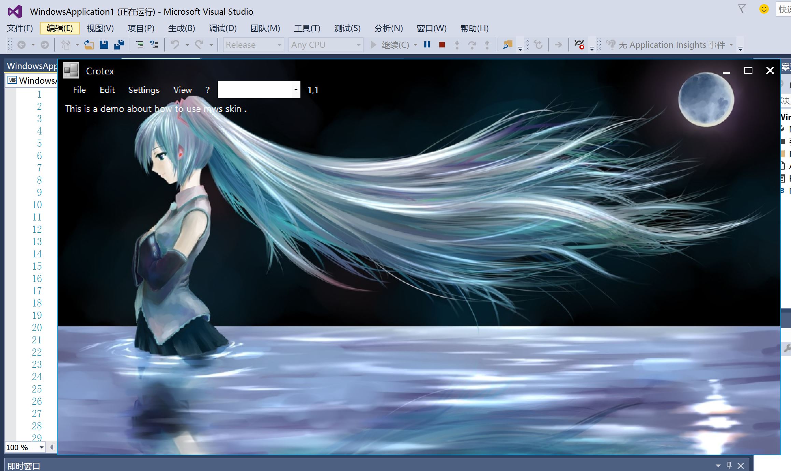Open the ? help menu in Crotex
This screenshot has width=791, height=471.
coord(207,90)
